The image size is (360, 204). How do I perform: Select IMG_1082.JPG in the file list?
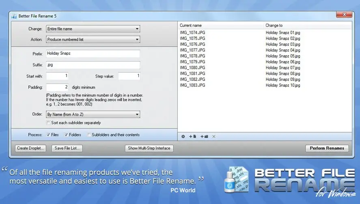(192, 79)
